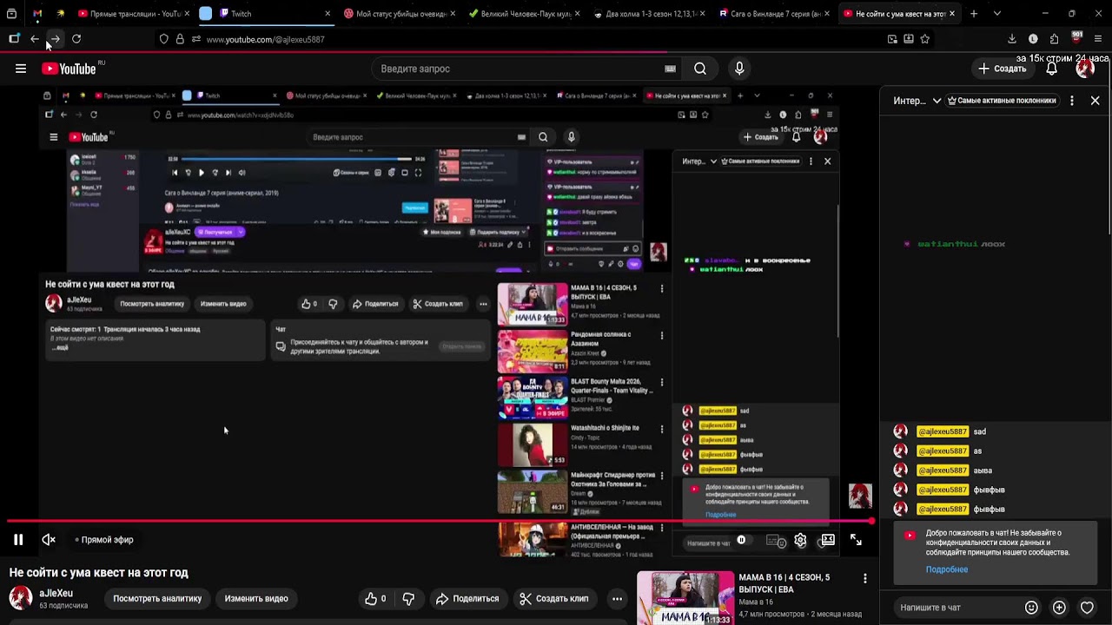The image size is (1112, 625).
Task: Open a new browser tab
Action: tap(974, 14)
